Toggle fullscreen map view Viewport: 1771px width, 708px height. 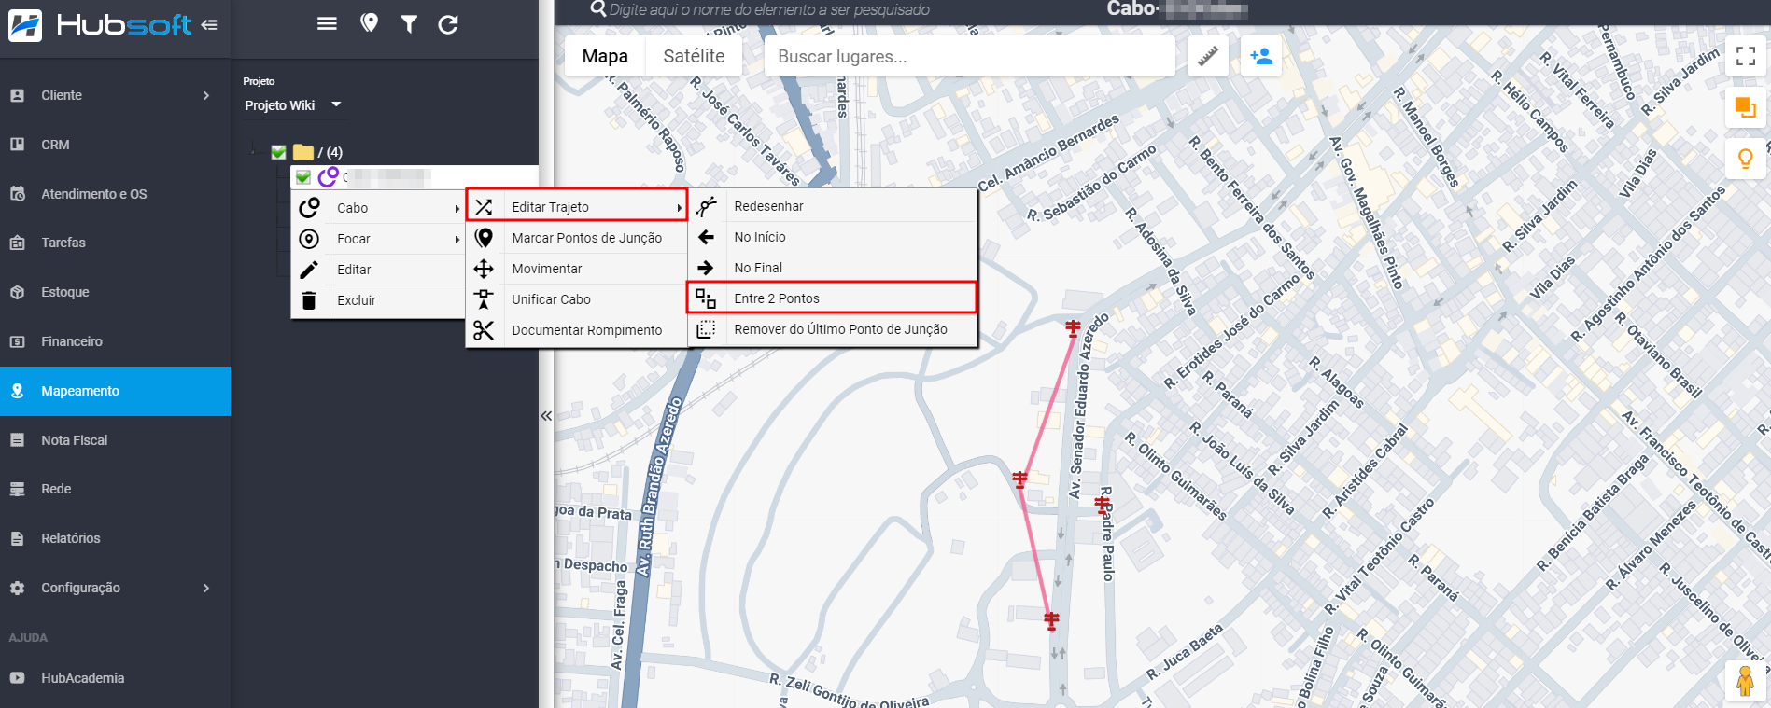[x=1746, y=56]
